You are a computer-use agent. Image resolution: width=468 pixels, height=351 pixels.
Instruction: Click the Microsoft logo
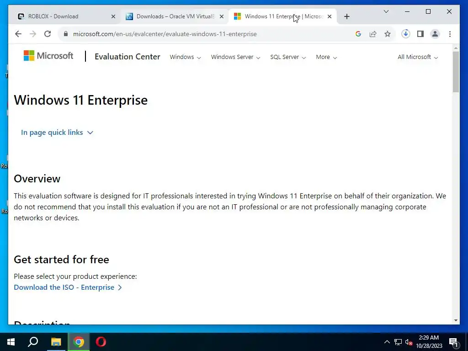(48, 56)
